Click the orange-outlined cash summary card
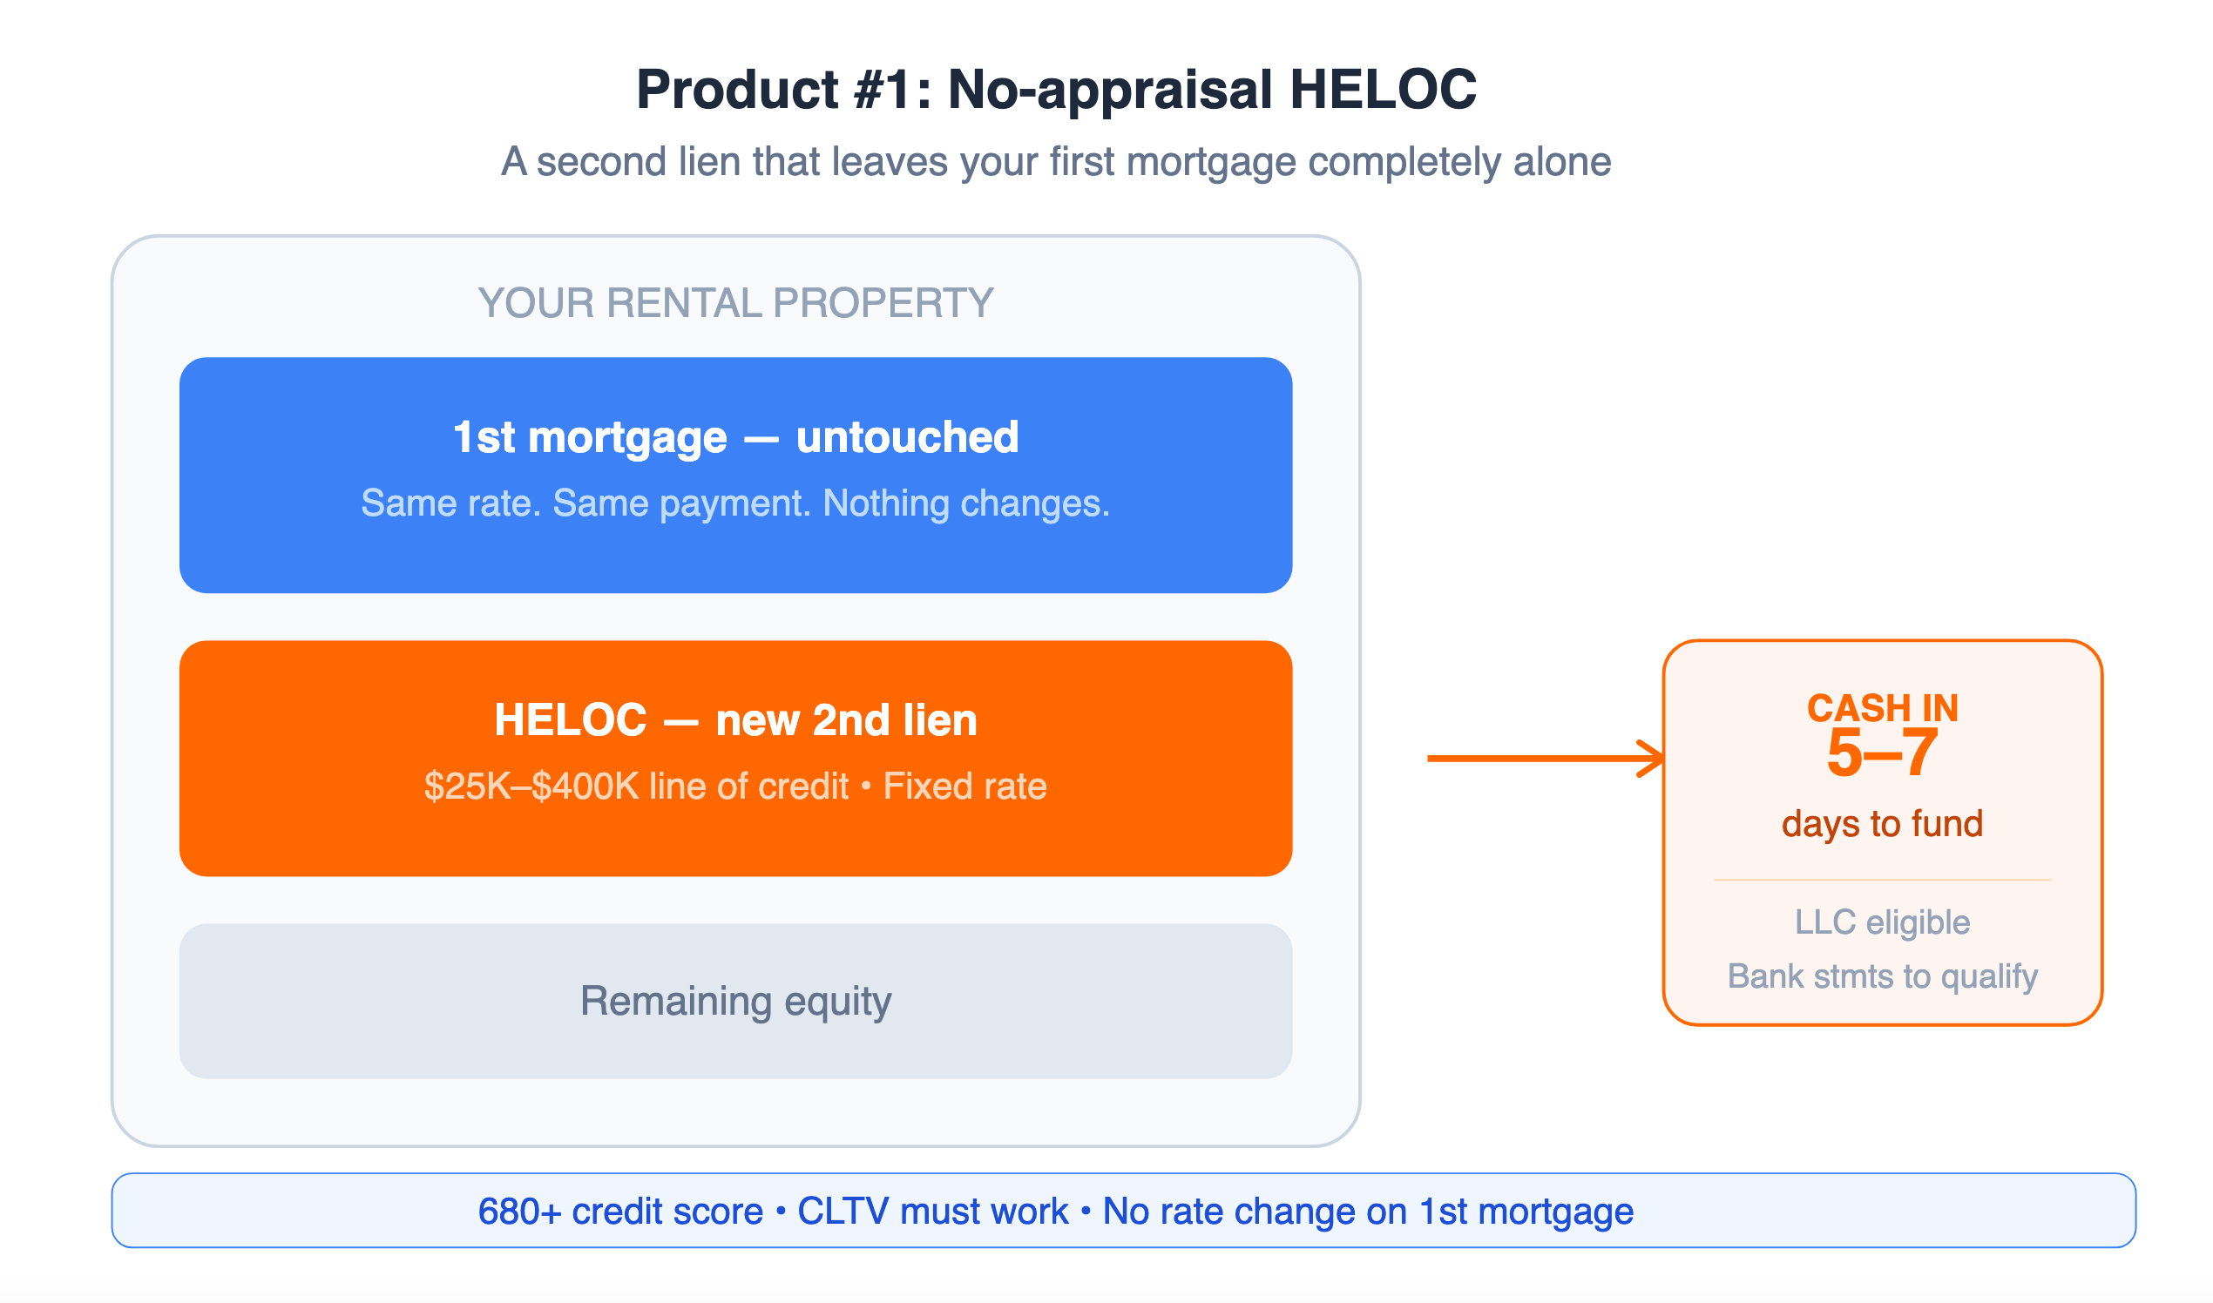 coord(1883,833)
